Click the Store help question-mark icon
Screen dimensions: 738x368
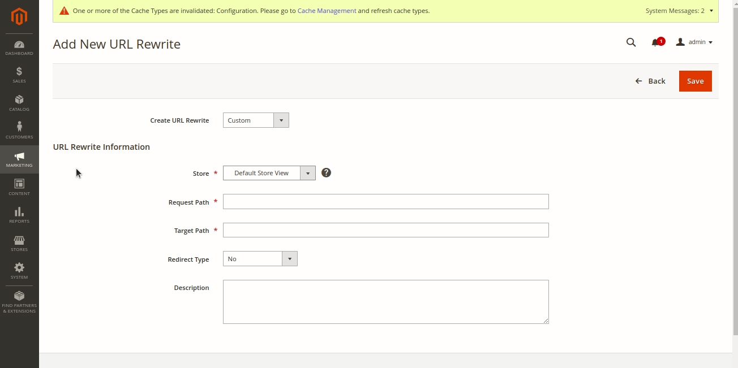point(326,172)
